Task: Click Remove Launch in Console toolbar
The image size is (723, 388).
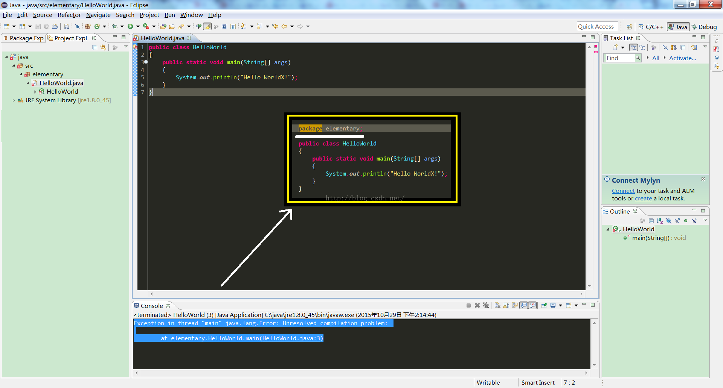Action: [x=477, y=305]
